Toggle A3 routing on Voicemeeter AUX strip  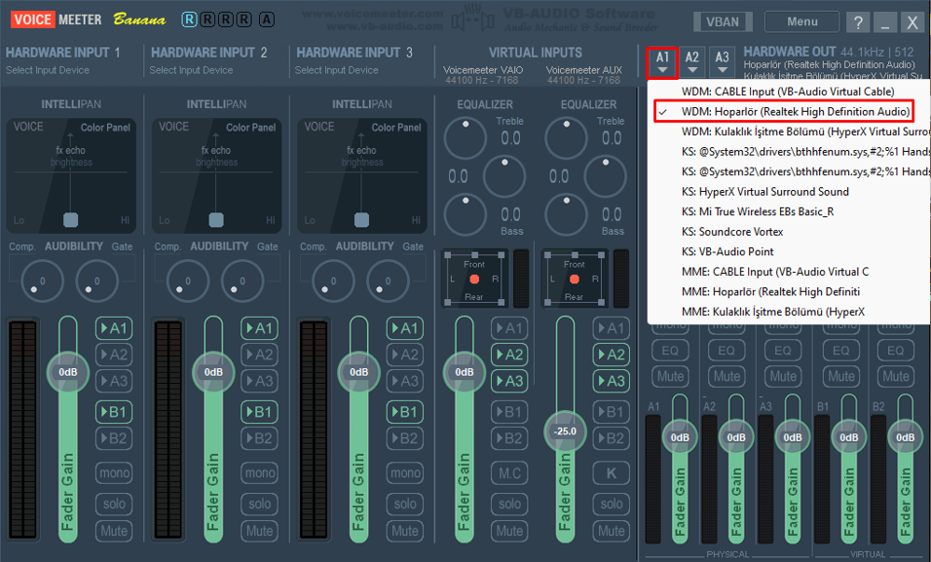611,381
